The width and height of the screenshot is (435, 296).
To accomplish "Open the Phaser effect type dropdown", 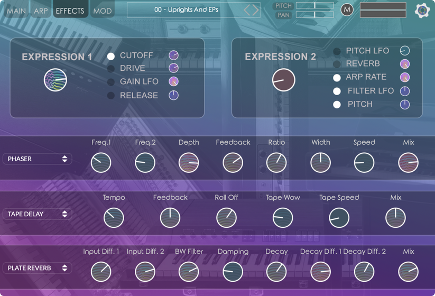I will (38, 159).
